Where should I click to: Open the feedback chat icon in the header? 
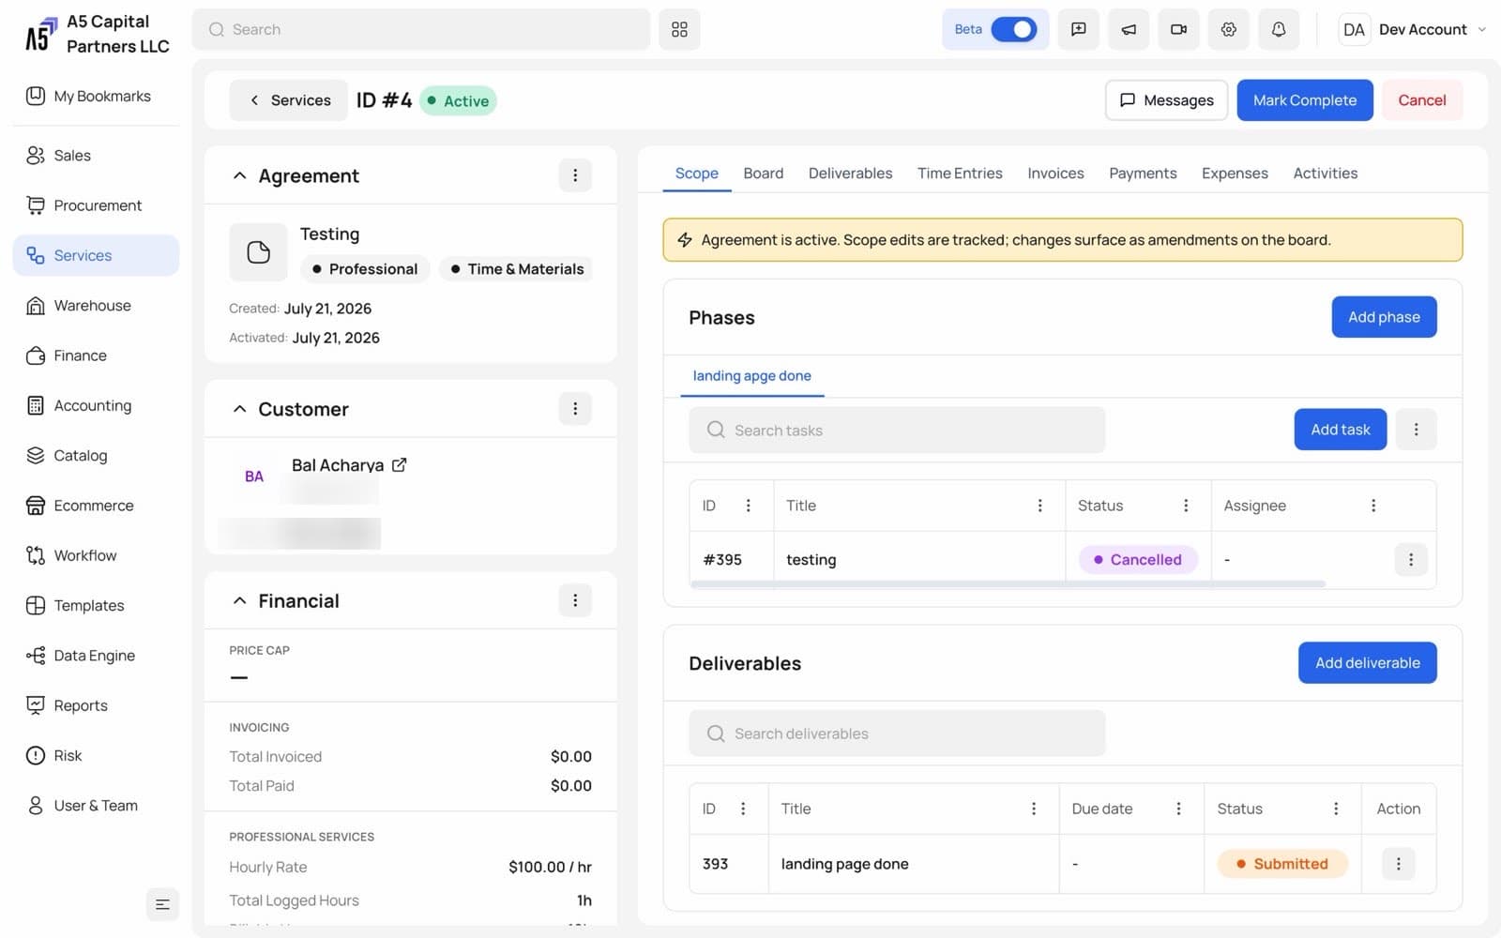[1078, 29]
